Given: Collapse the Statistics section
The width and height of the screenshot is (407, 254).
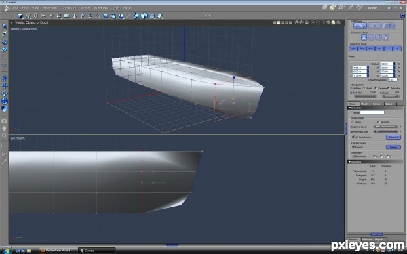Looking at the screenshot, I should pyautogui.click(x=350, y=162).
